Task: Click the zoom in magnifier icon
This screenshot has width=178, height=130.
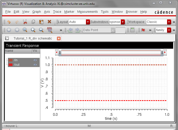Action: (33, 30)
